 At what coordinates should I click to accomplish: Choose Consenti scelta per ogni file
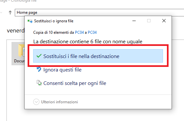coord(75,83)
